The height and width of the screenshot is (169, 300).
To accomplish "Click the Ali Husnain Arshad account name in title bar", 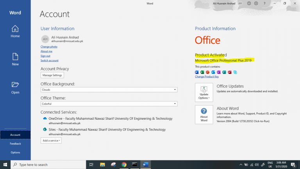I will coord(224,3).
